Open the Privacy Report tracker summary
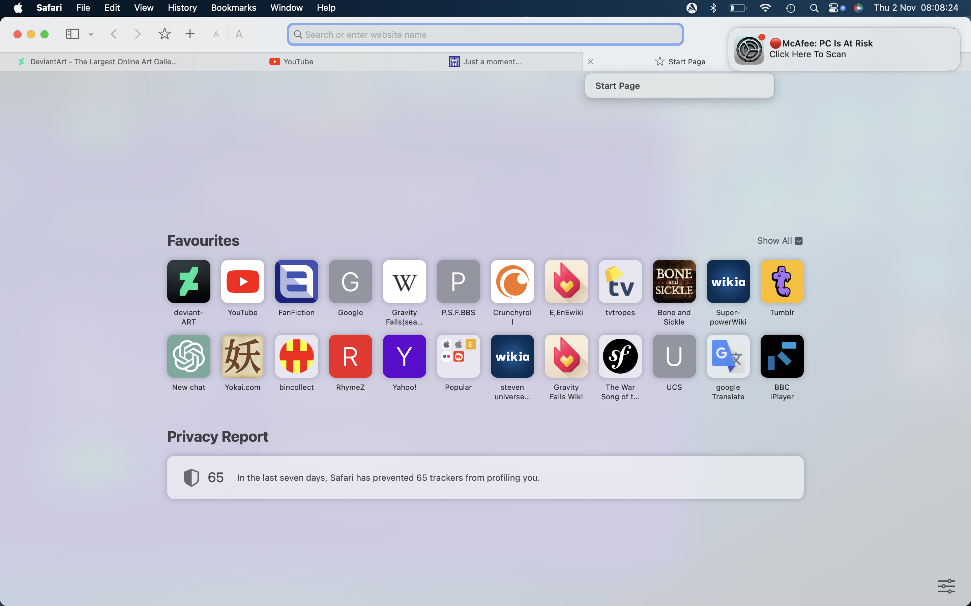 tap(485, 477)
